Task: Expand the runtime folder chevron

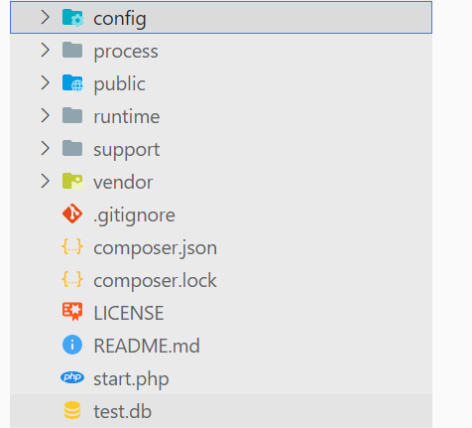Action: coord(45,115)
